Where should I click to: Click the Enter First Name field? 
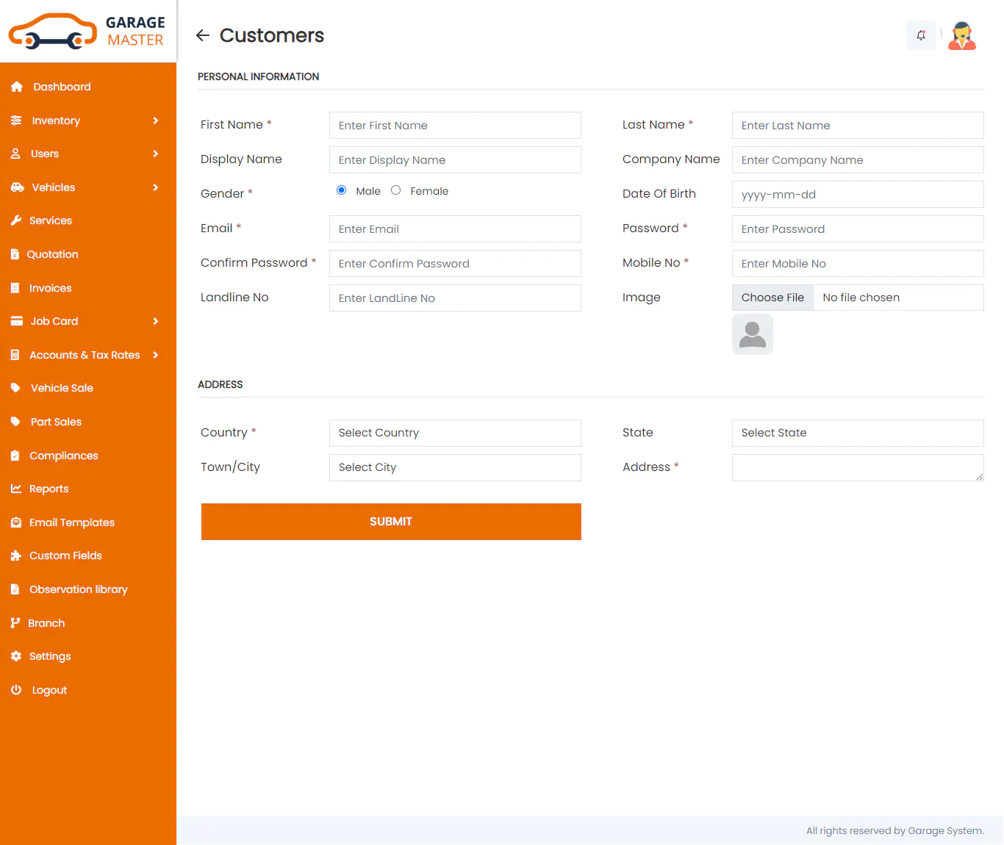[x=455, y=126]
